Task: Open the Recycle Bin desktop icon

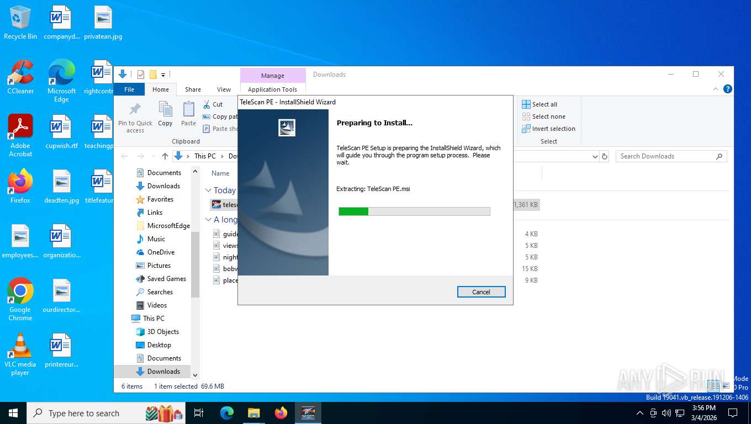Action: click(20, 23)
